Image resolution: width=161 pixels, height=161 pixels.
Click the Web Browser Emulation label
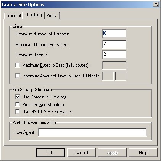34,122
